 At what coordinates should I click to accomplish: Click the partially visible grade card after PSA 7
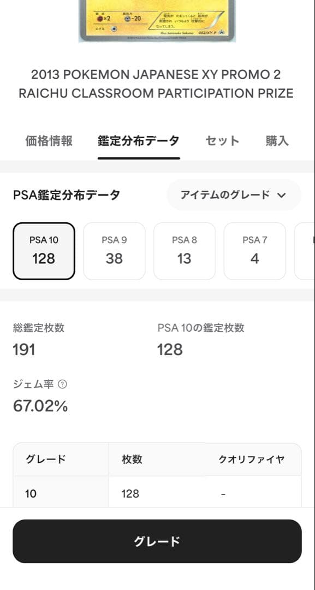[x=305, y=251]
